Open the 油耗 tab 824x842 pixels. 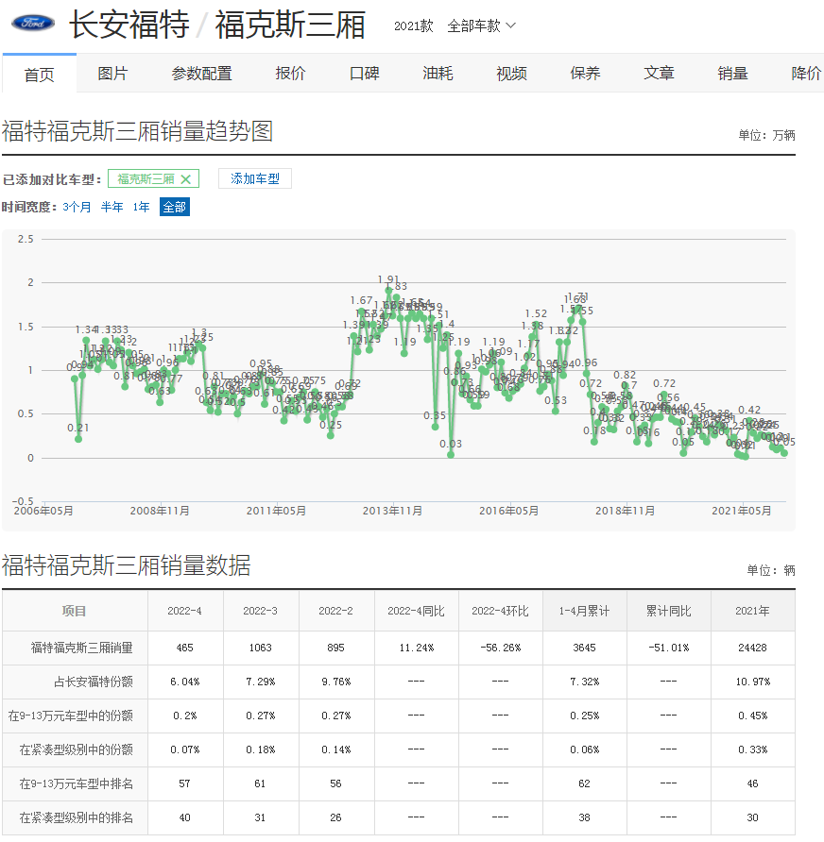click(x=438, y=74)
